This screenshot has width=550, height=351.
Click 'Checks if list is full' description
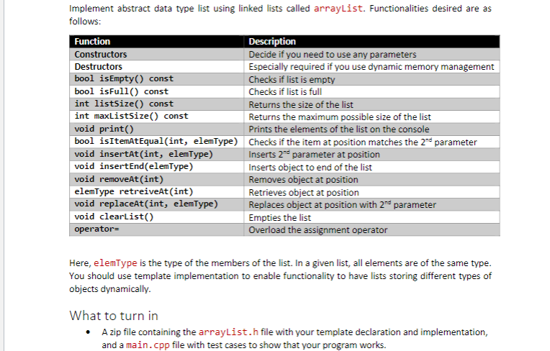click(x=285, y=92)
